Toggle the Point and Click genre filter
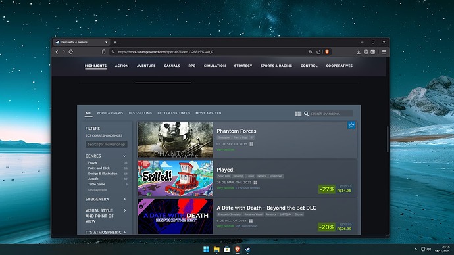The width and height of the screenshot is (454, 255). 99,168
